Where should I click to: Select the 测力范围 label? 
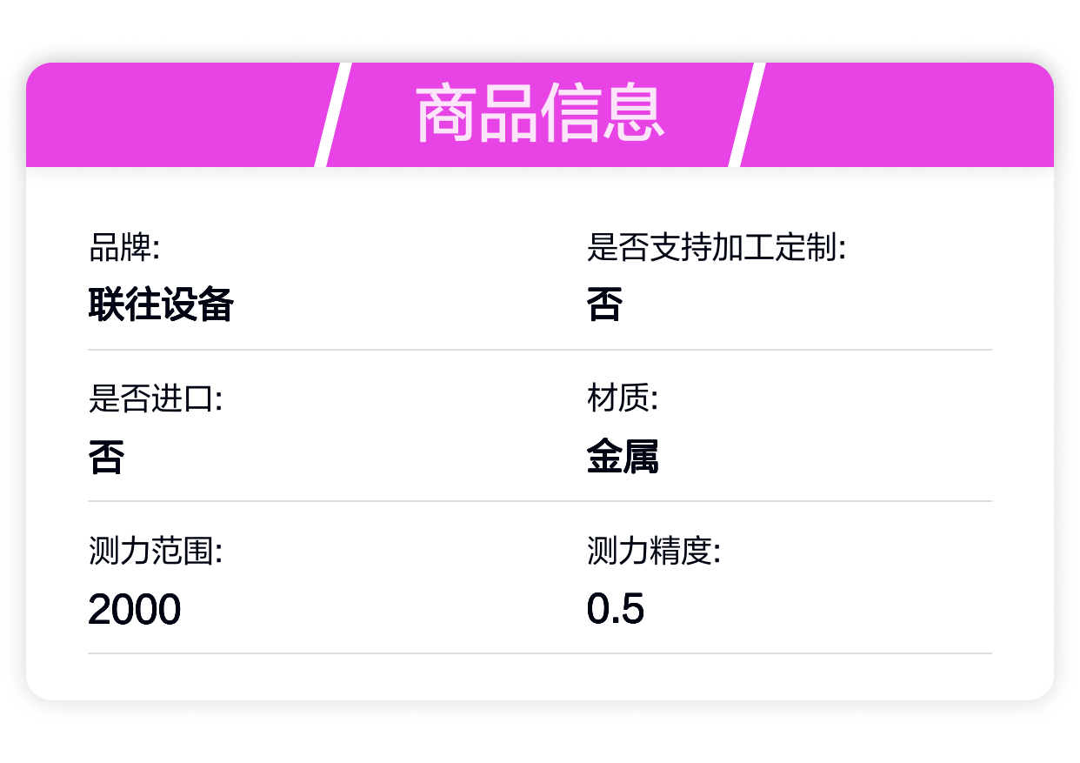pyautogui.click(x=156, y=552)
